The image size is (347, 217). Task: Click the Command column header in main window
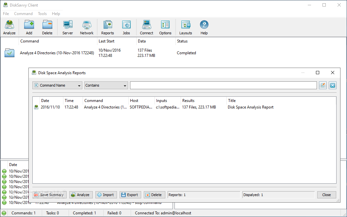click(x=58, y=41)
